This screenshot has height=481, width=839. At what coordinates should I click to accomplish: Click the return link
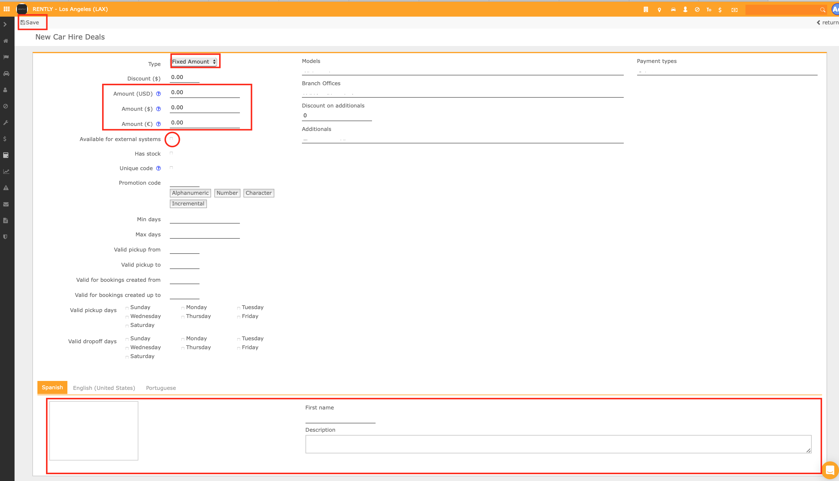click(828, 23)
